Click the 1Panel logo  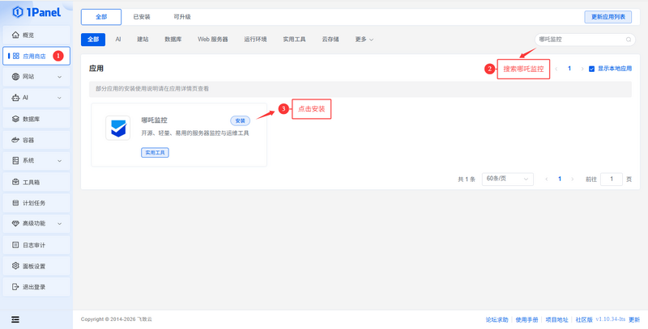(x=36, y=12)
